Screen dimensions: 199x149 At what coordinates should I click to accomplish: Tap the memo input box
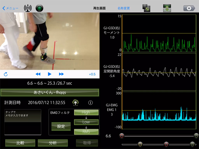[x=23, y=122]
